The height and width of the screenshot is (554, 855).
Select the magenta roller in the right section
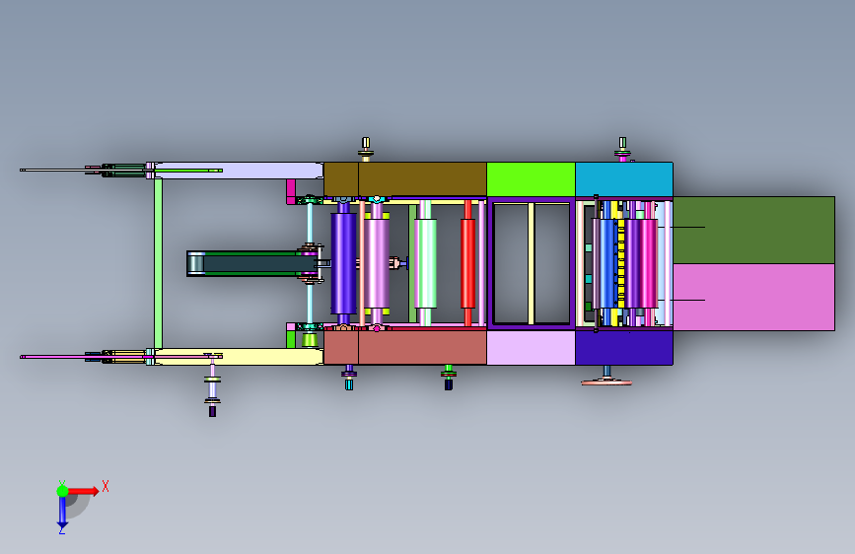point(648,263)
